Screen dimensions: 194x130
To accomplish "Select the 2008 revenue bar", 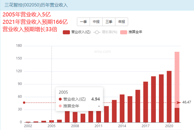I will tap(75, 117).
